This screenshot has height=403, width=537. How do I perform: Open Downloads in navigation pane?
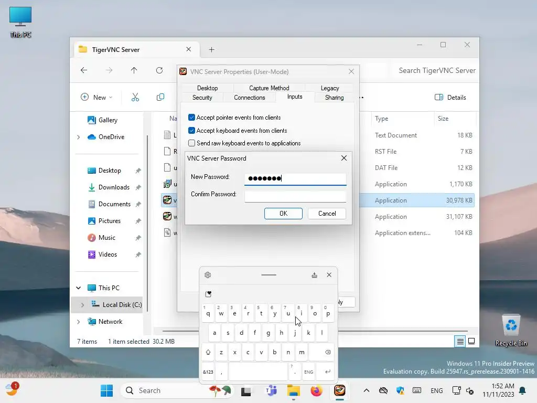point(114,187)
